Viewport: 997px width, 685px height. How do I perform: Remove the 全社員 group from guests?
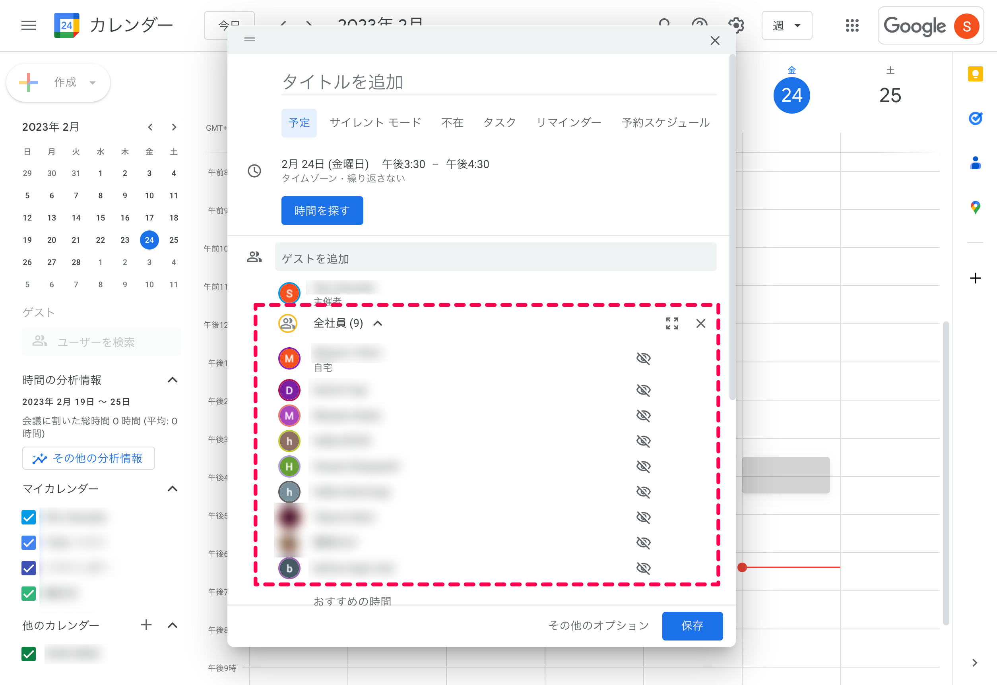click(700, 323)
